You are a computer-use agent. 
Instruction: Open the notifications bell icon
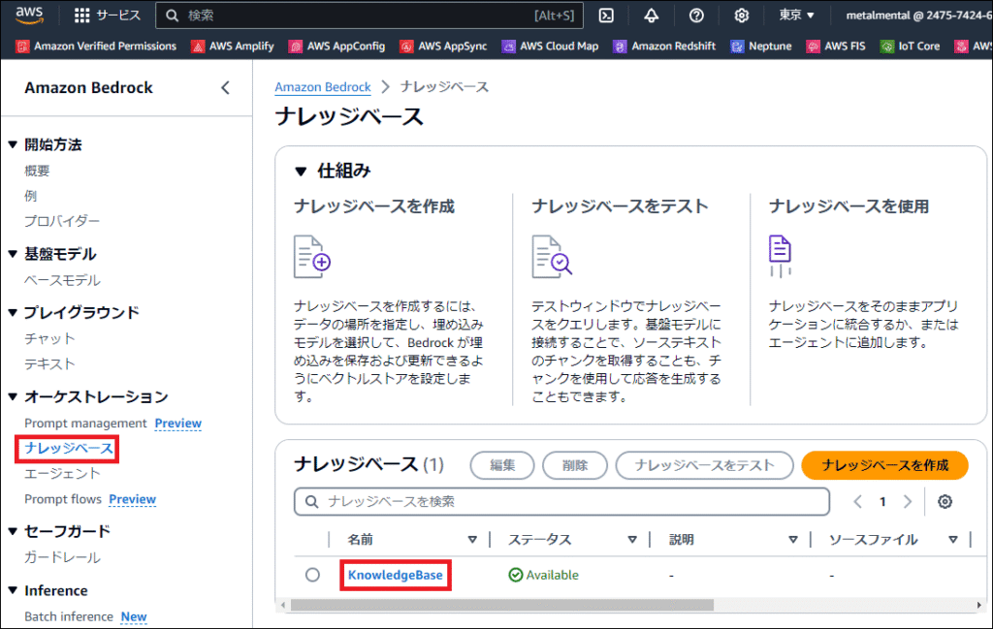click(x=651, y=16)
